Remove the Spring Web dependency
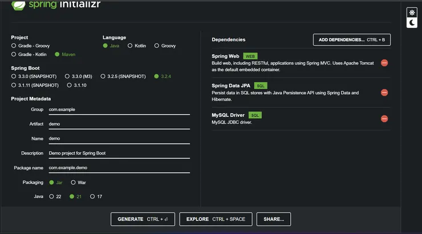The height and width of the screenshot is (234, 422). [384, 63]
